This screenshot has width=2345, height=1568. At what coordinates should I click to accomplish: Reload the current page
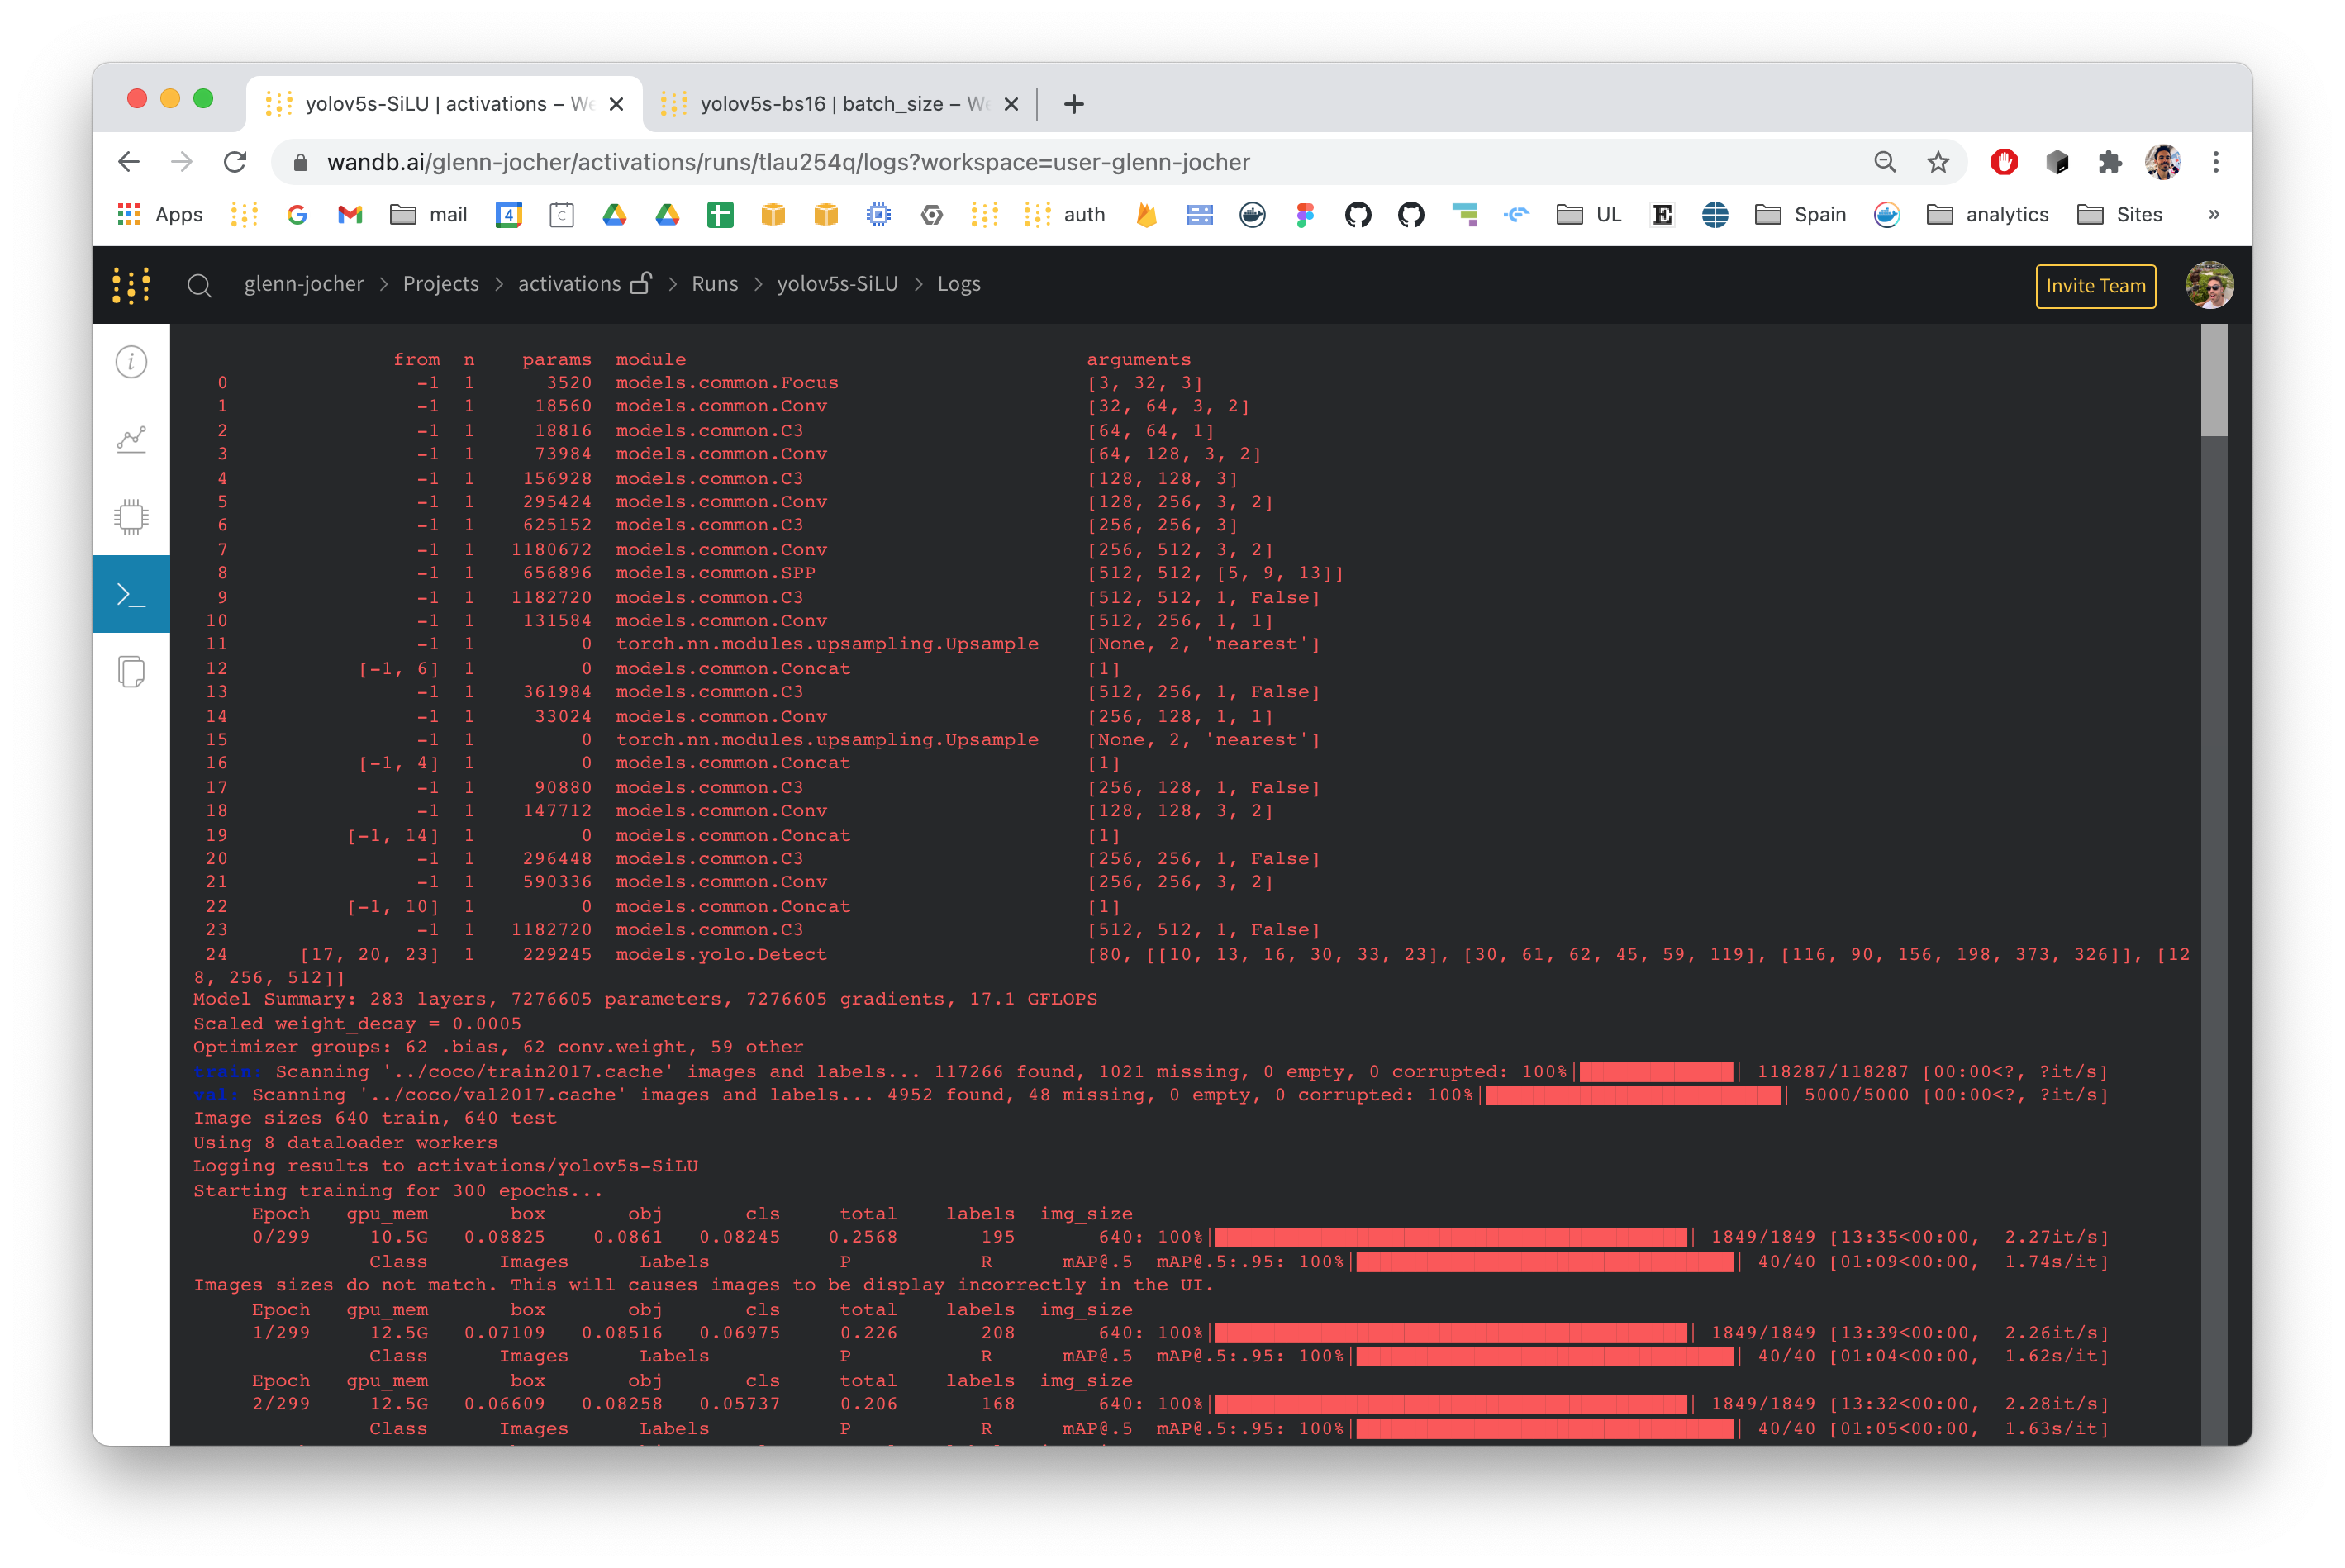point(235,162)
